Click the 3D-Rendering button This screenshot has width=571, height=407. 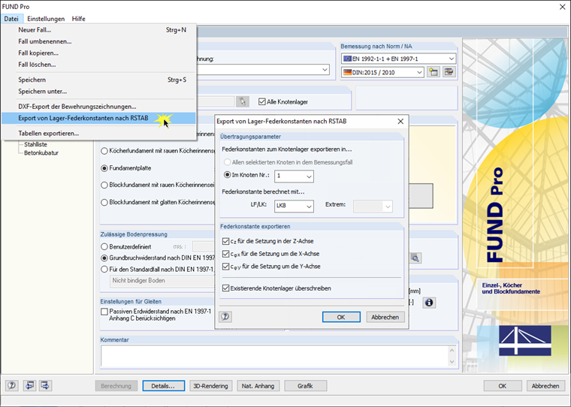click(211, 386)
